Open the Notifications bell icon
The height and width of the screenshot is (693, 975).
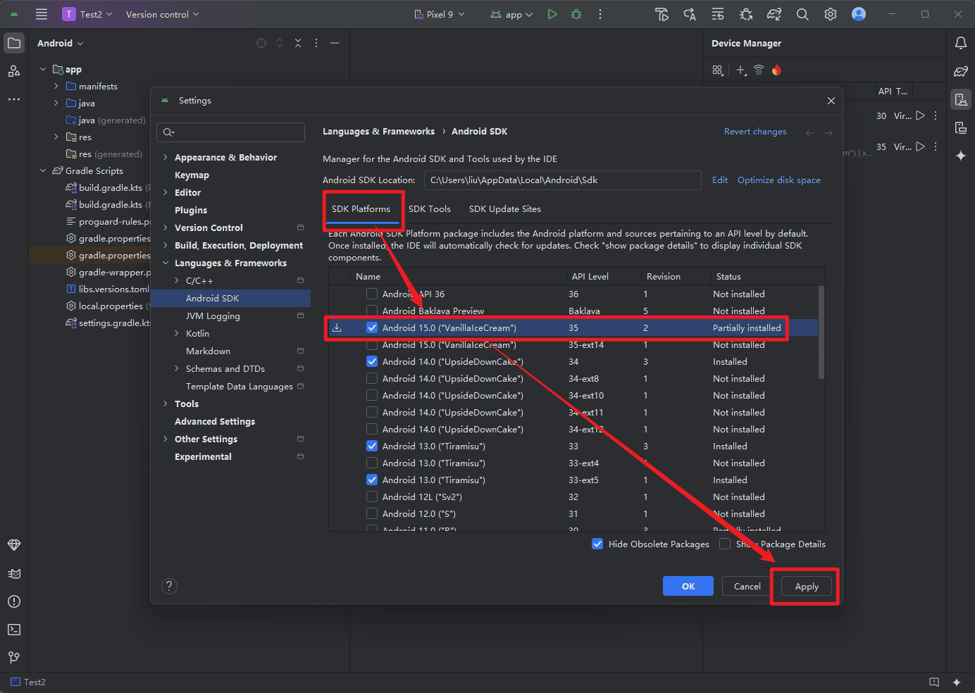(960, 44)
